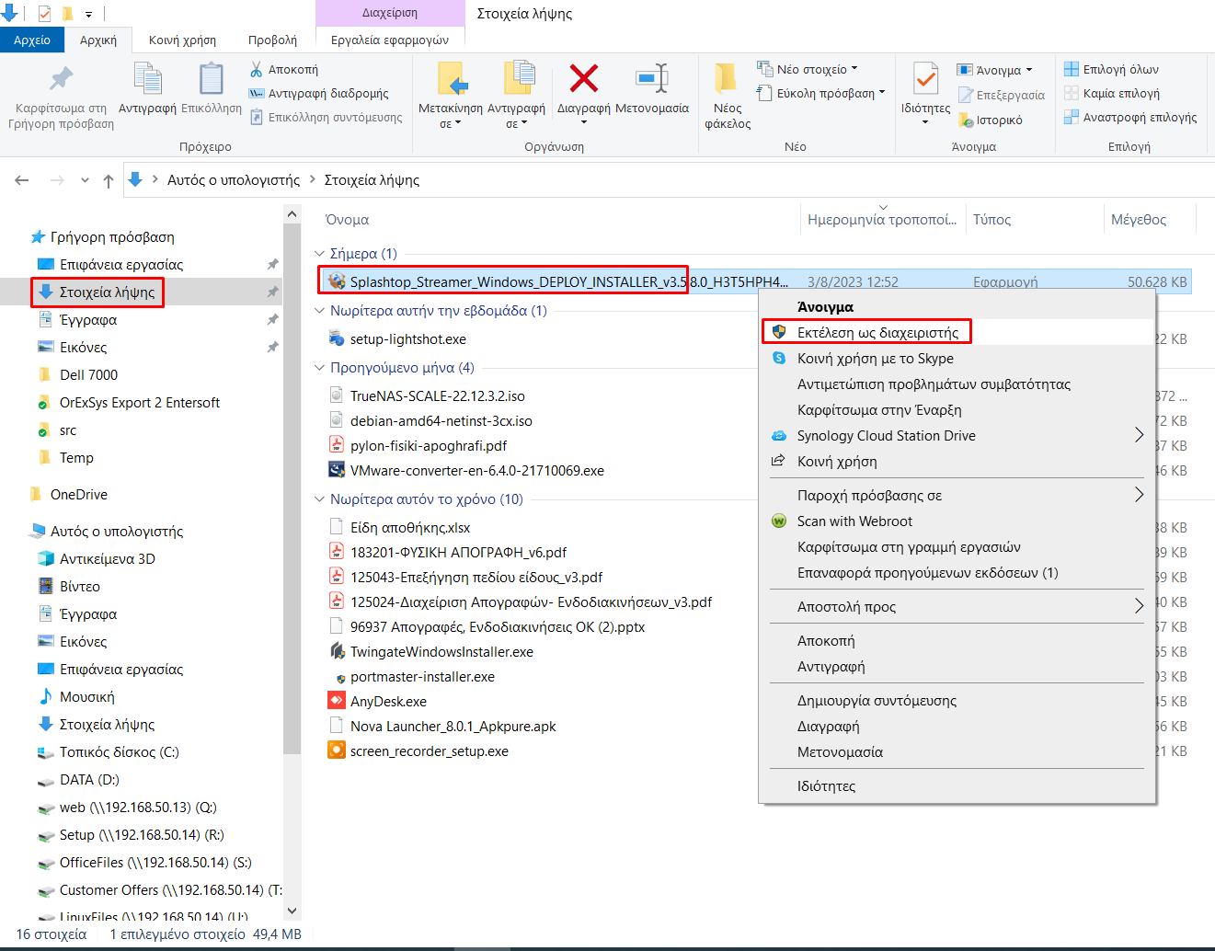
Task: Open the DATA (D:) drive
Action: coord(89,780)
